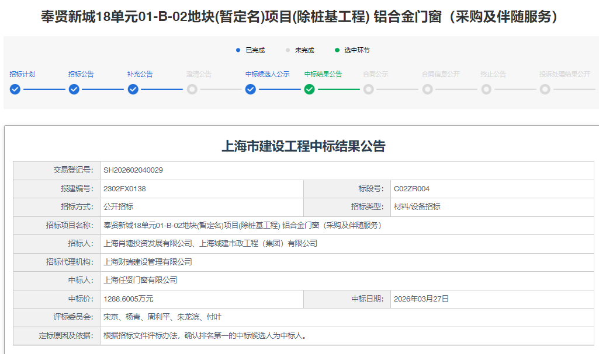This screenshot has height=354, width=599.
Task: Click the 投诉处理结果公开 gray step circle
Action: (545, 89)
